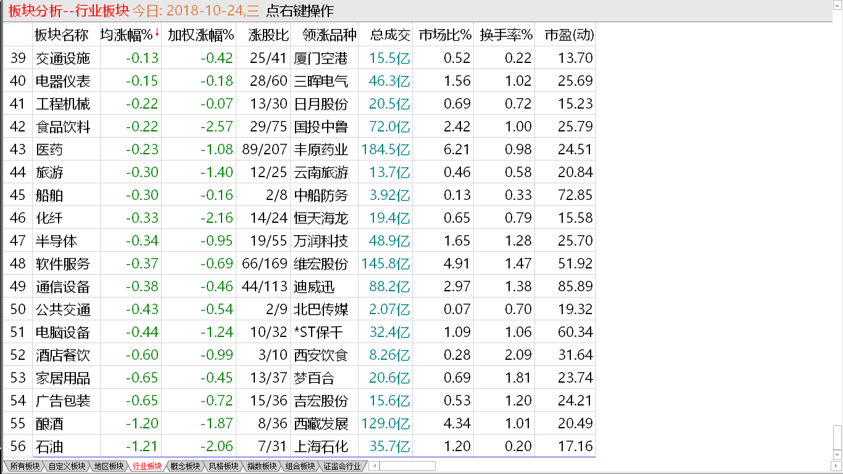Sort by the 均涨幅% column header

[127, 35]
